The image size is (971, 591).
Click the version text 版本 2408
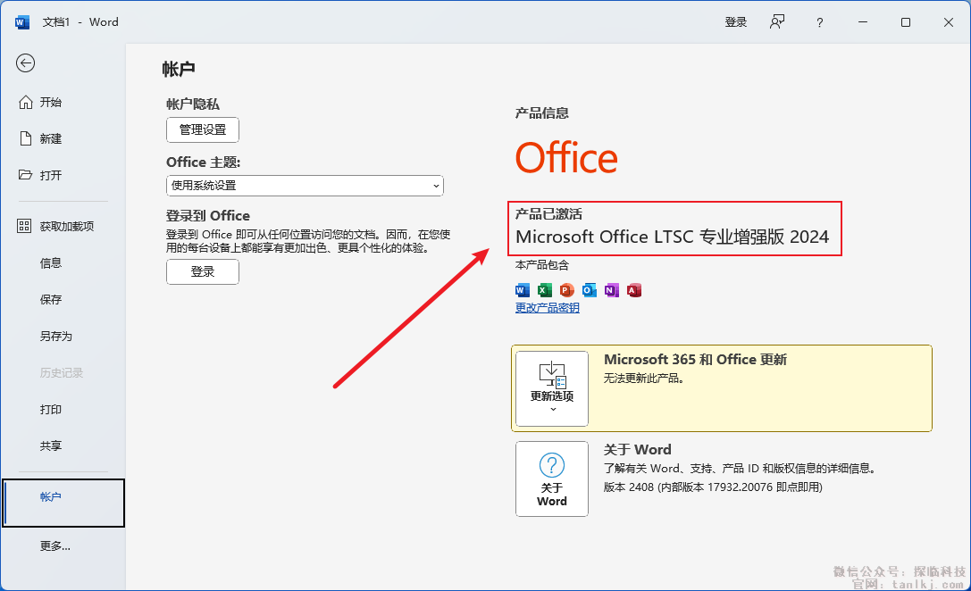point(629,487)
